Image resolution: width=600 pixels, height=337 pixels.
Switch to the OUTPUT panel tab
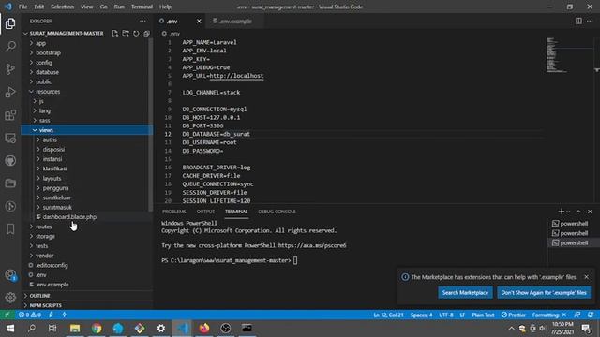point(205,212)
